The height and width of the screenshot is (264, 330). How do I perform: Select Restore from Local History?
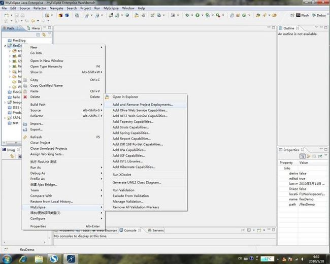[63, 202]
